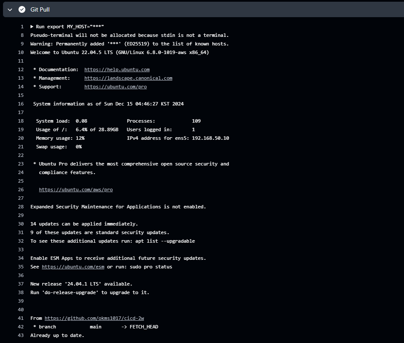
Task: Click the 'Support:' label
Action: [x=50, y=87]
